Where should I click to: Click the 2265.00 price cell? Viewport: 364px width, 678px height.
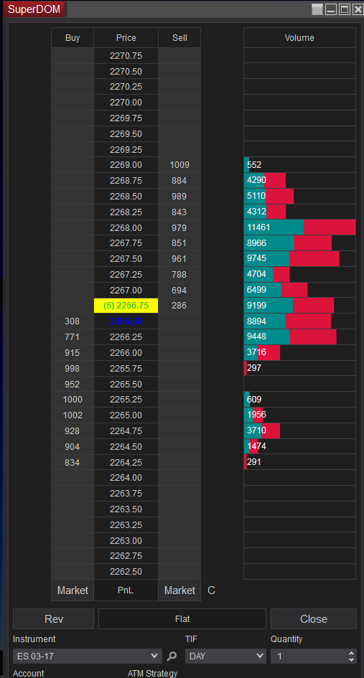pyautogui.click(x=126, y=415)
